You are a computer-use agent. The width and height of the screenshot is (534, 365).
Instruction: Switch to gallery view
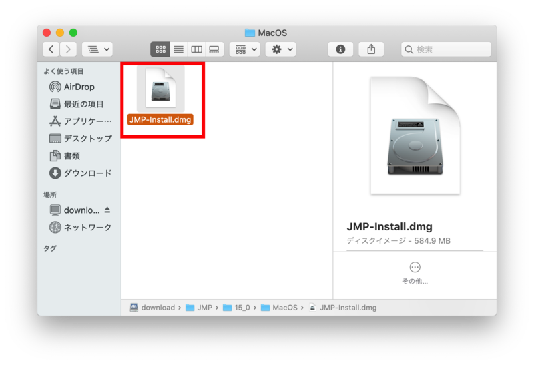pyautogui.click(x=214, y=49)
